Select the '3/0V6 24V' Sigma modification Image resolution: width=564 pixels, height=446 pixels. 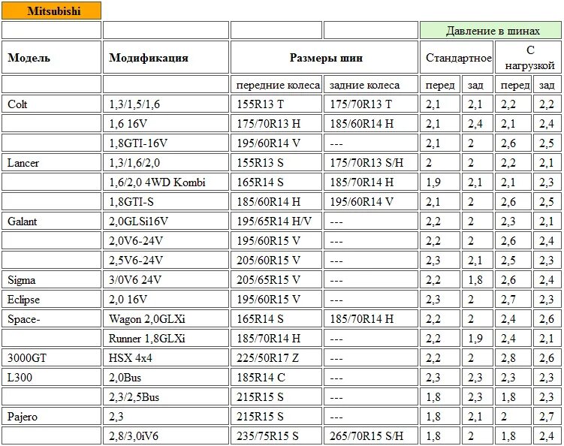point(166,279)
